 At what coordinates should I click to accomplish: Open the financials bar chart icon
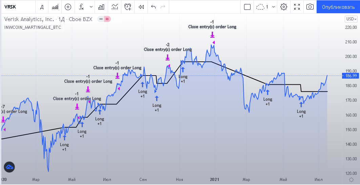tap(101, 7)
